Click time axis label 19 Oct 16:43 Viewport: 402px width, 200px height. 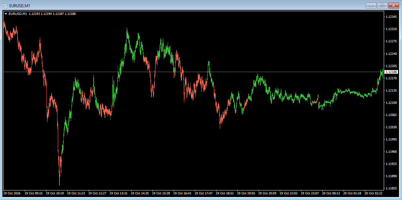click(x=182, y=193)
